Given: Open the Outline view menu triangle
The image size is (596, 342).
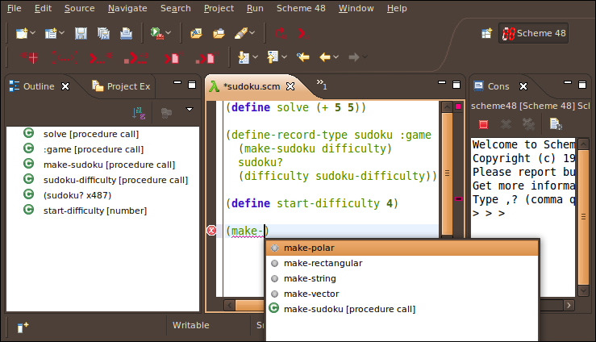Looking at the screenshot, I should click(x=190, y=110).
